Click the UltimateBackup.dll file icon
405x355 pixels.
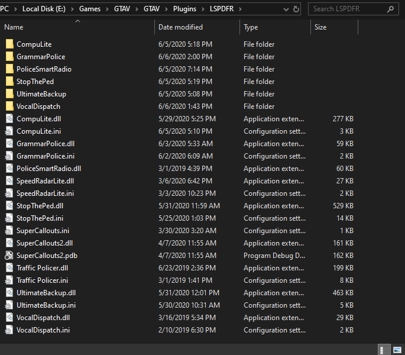point(9,292)
